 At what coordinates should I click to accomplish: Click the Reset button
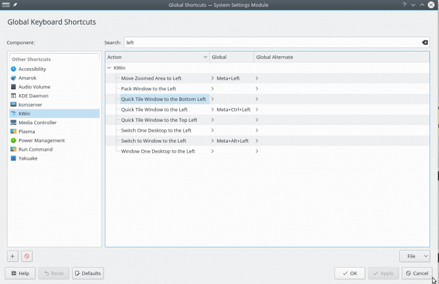tap(54, 273)
